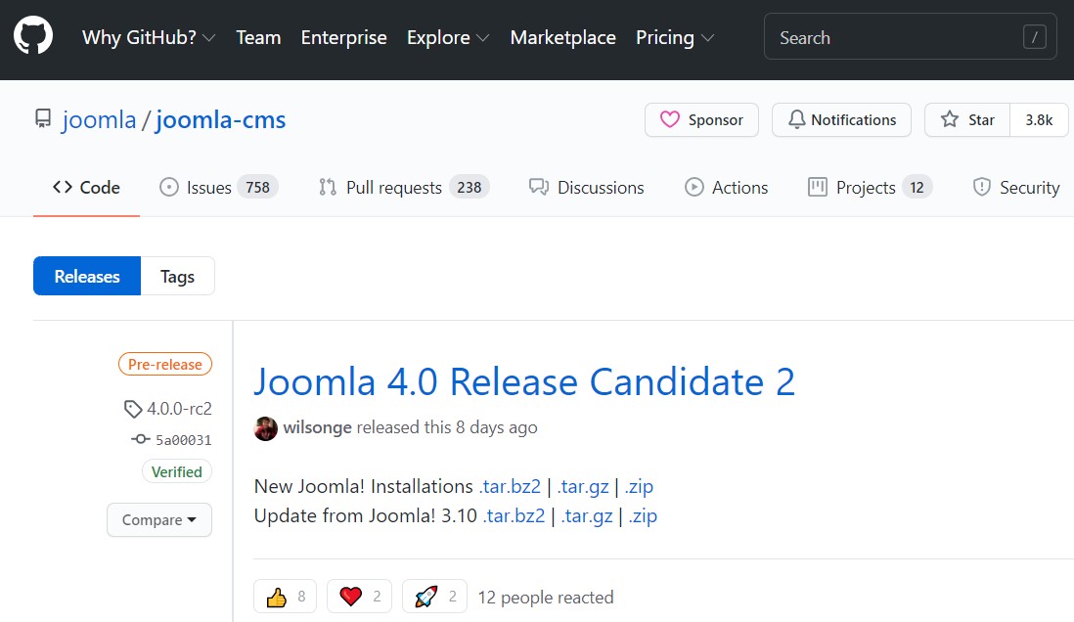
Task: Click the bell icon in Notifications
Action: coord(796,120)
